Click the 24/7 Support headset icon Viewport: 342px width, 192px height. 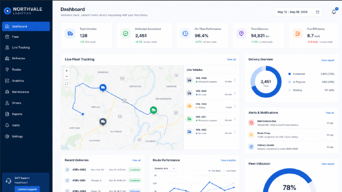click(9, 181)
